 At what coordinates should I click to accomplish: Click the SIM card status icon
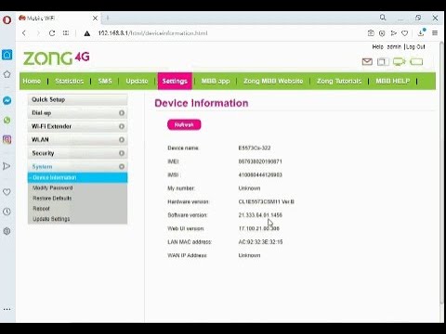(x=383, y=62)
